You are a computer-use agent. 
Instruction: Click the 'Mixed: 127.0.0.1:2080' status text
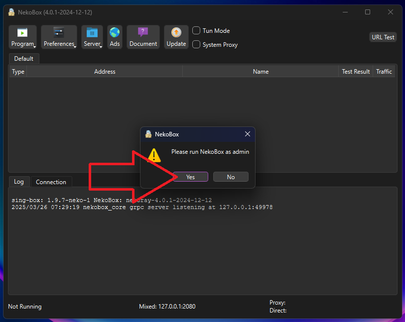point(167,307)
